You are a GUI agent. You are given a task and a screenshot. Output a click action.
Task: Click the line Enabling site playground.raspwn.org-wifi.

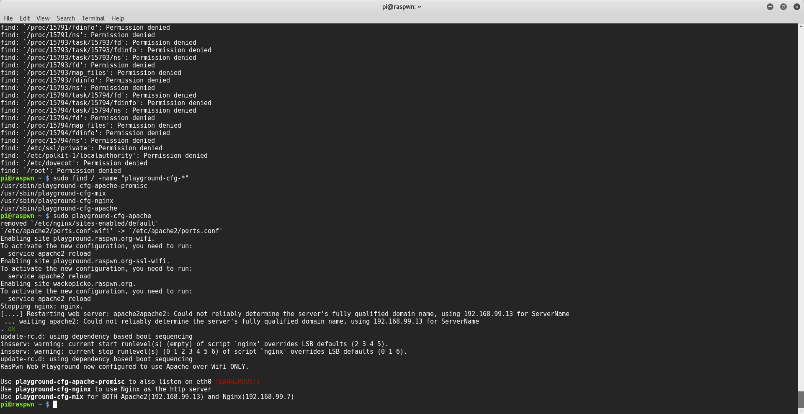tap(77, 239)
